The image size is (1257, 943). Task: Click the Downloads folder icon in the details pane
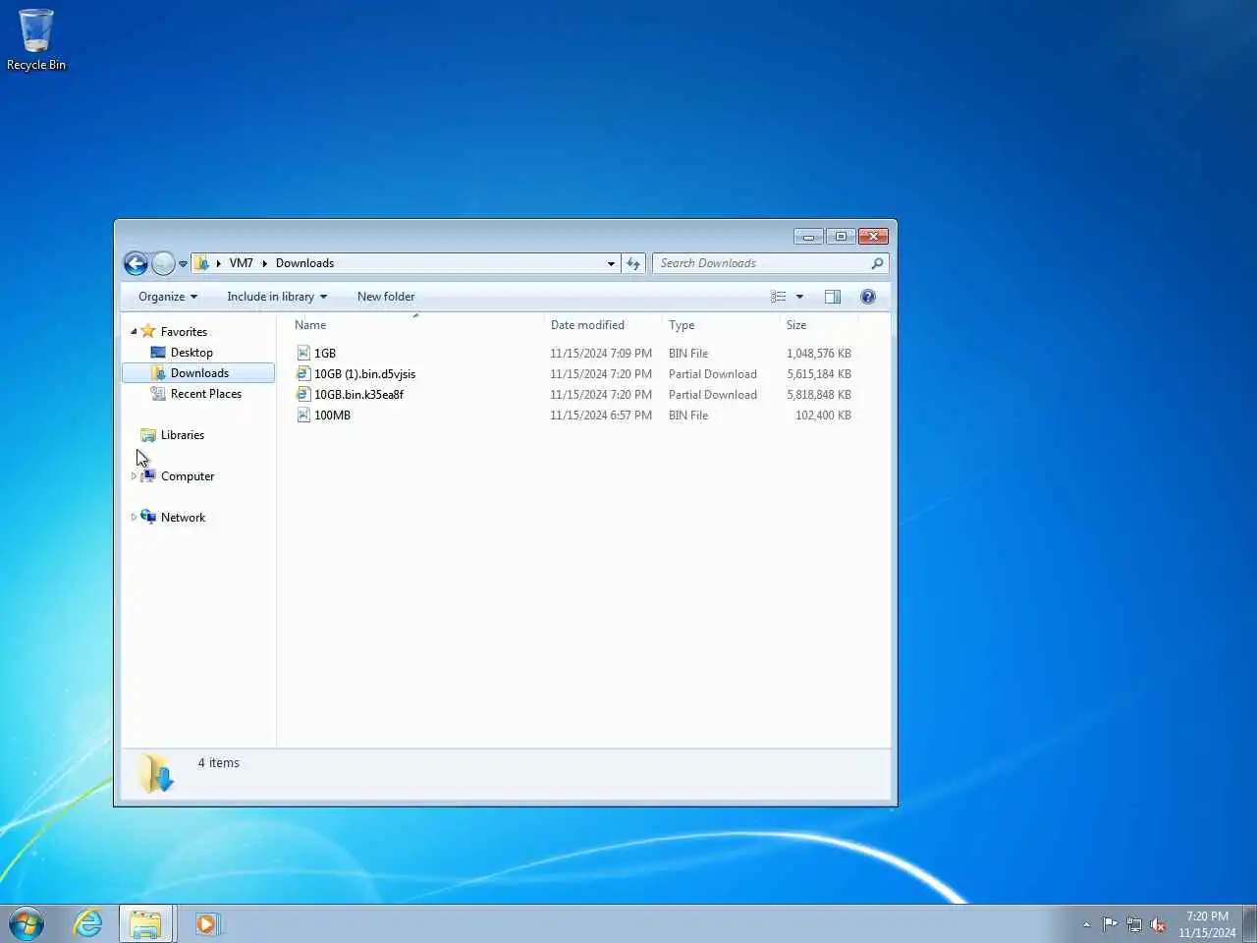click(x=157, y=774)
